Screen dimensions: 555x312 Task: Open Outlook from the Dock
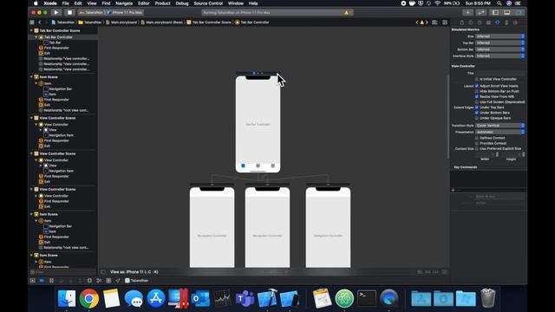[x=200, y=298]
